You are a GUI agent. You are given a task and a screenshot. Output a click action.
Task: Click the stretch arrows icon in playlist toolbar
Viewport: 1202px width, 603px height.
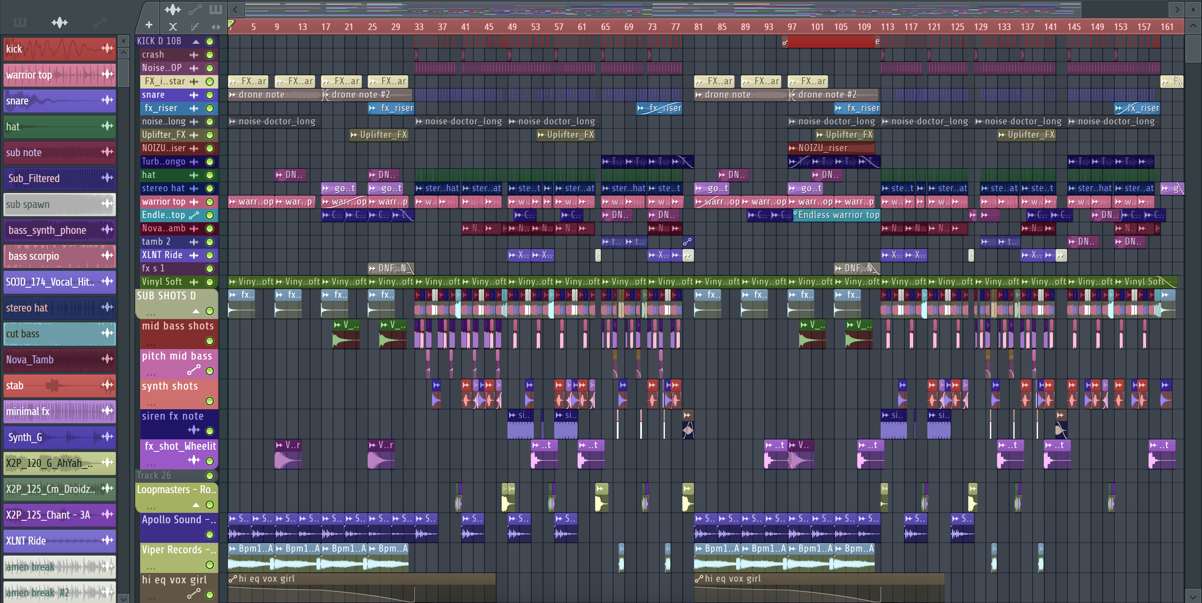(216, 27)
